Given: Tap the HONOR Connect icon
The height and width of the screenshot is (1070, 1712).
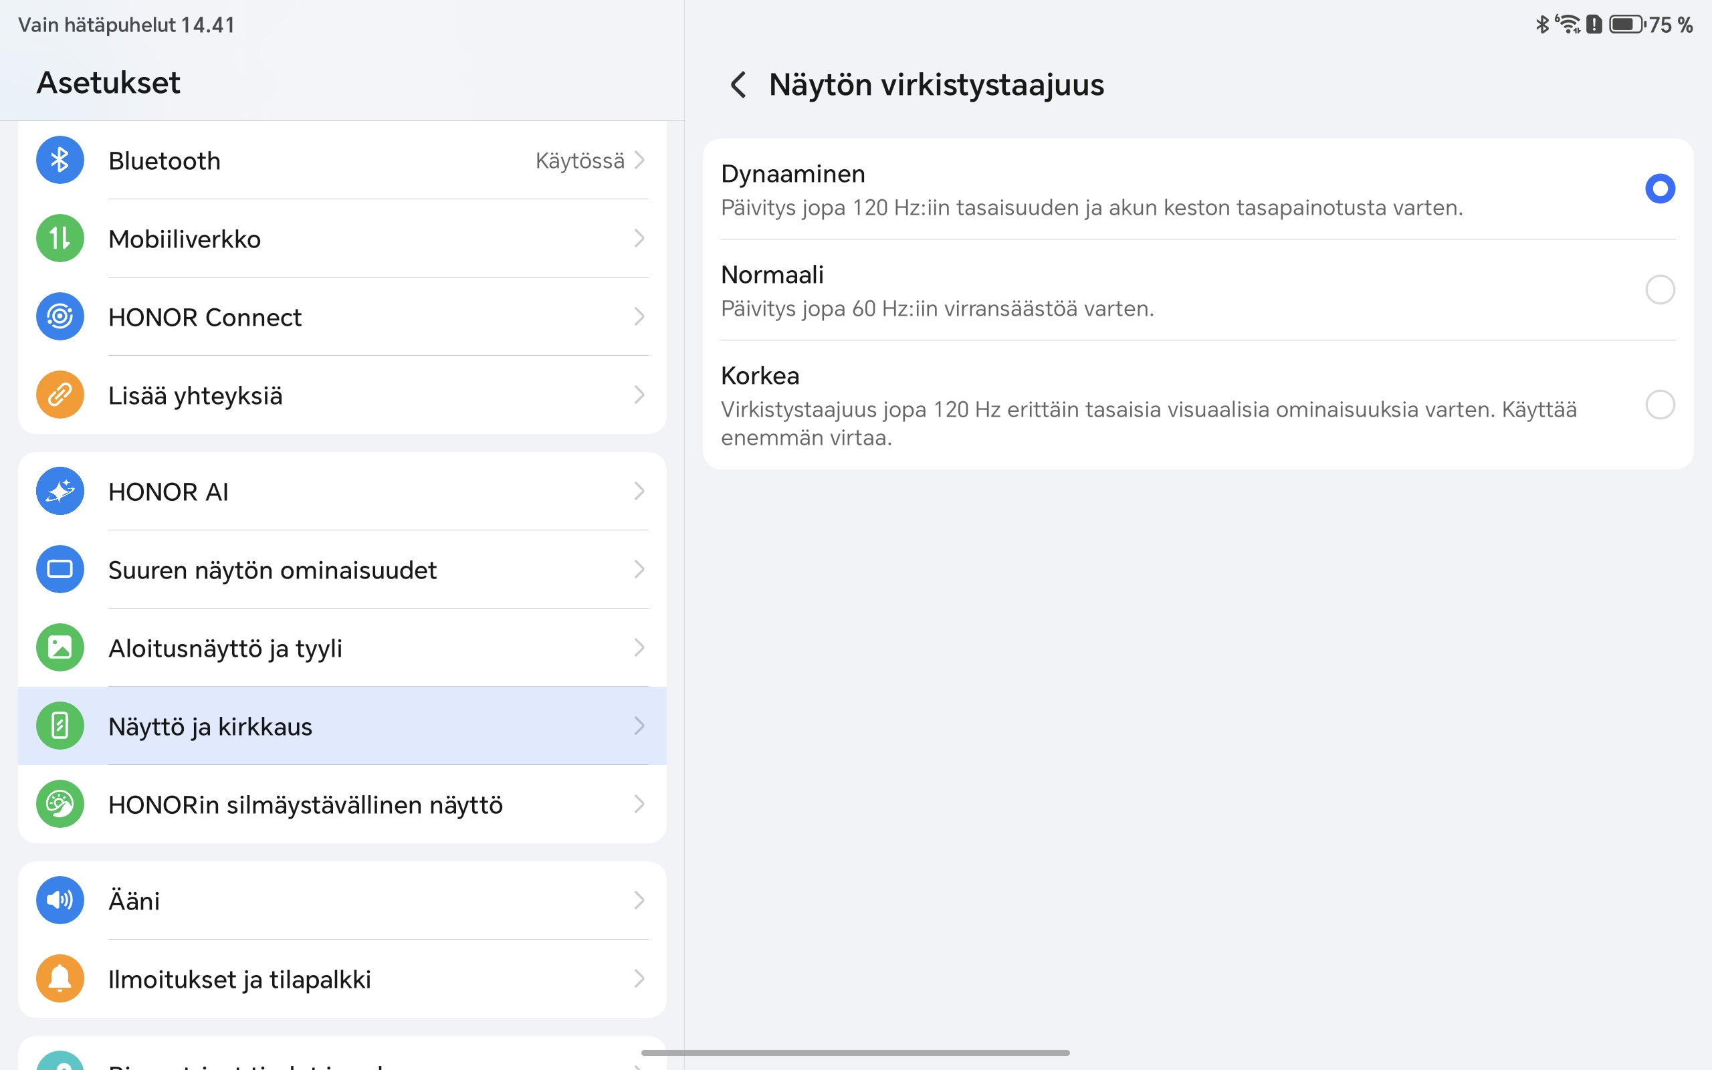Looking at the screenshot, I should [x=60, y=316].
